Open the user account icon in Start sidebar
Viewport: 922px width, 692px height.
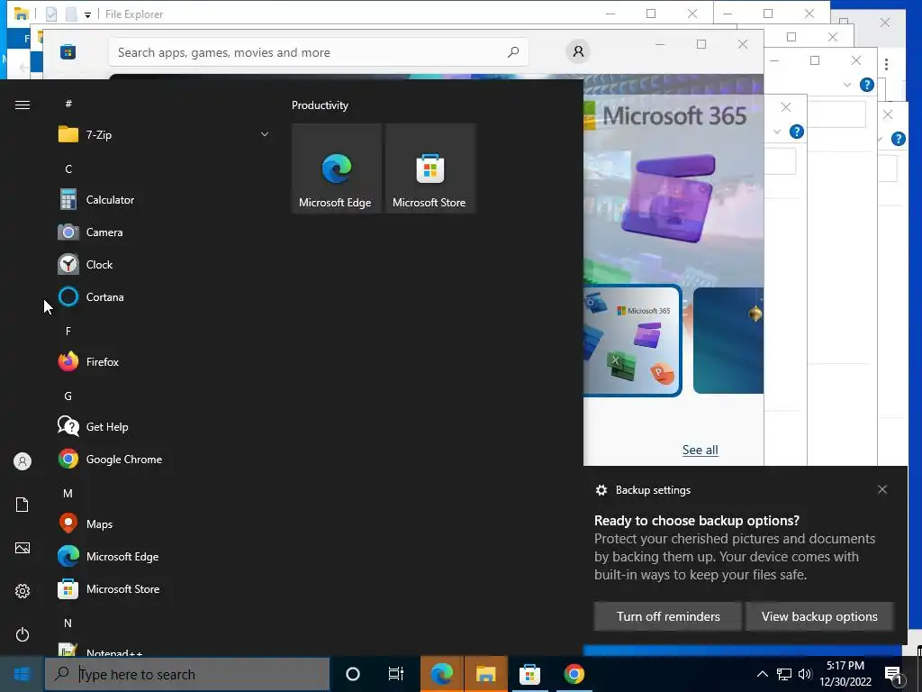23,461
